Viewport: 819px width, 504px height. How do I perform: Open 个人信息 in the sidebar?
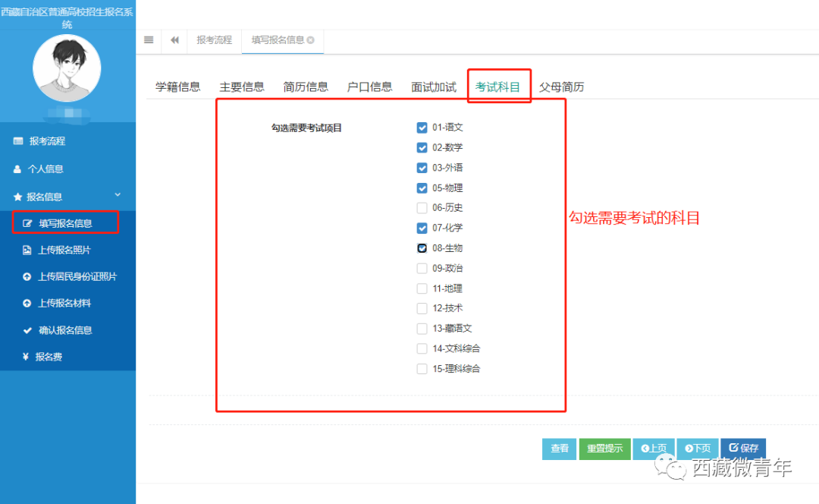pos(45,169)
